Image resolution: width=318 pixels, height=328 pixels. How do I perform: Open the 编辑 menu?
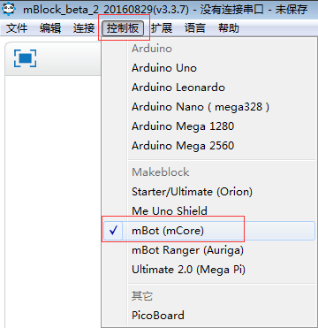50,28
